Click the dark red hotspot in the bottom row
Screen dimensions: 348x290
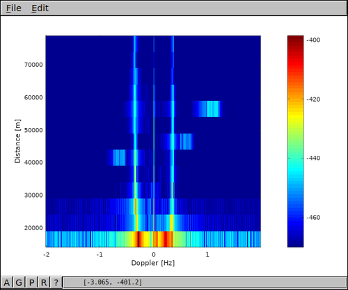(139, 239)
